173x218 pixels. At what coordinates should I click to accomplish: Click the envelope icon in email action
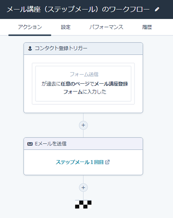pyautogui.click(x=30, y=144)
